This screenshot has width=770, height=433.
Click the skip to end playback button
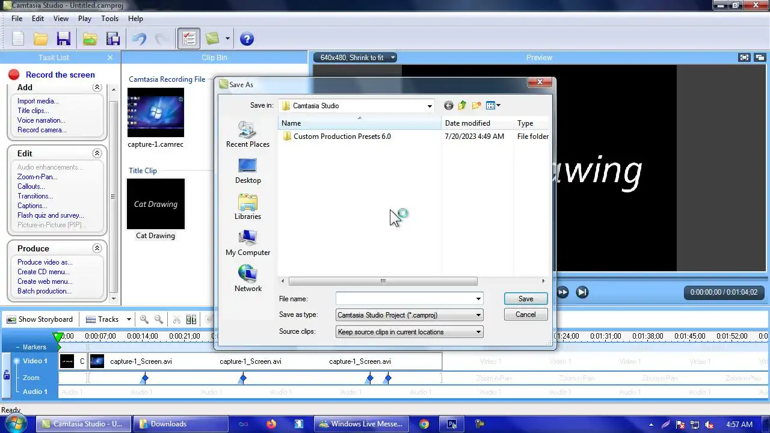[x=582, y=292]
